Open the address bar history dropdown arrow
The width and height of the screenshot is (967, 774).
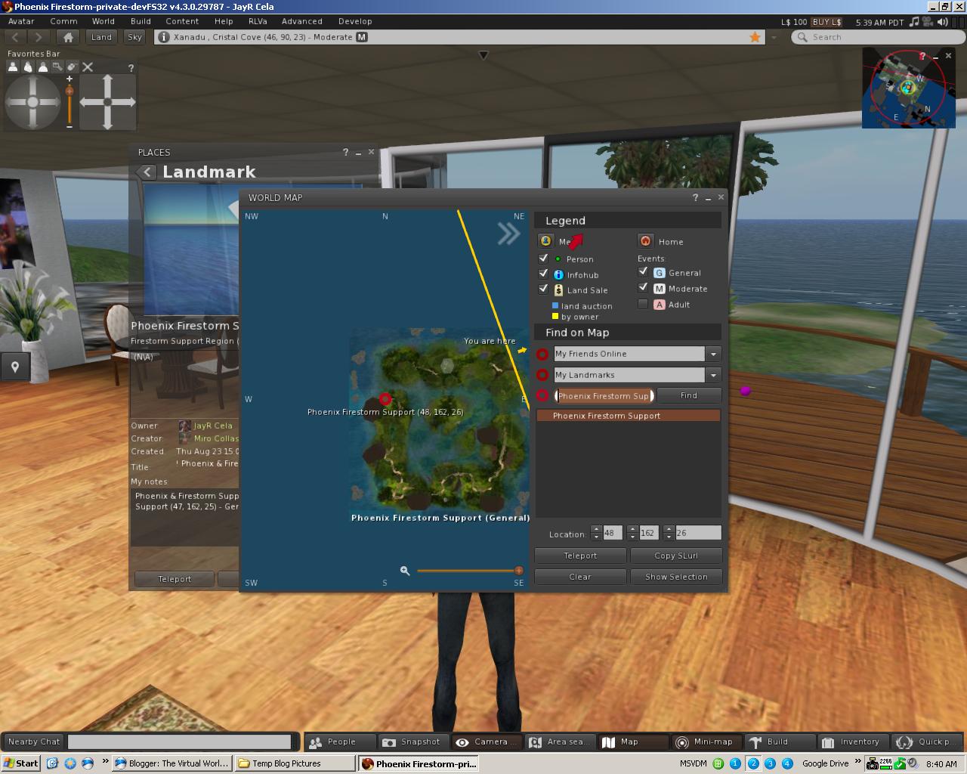point(774,37)
